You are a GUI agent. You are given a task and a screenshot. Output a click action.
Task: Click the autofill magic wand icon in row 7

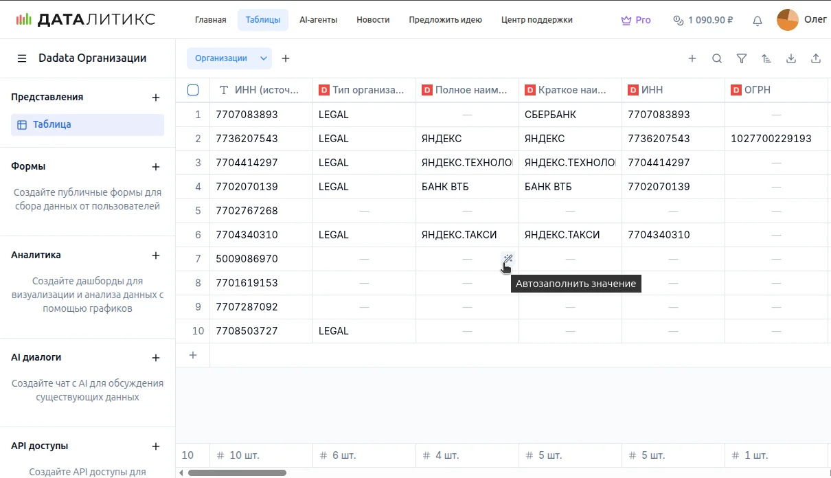[x=508, y=259]
